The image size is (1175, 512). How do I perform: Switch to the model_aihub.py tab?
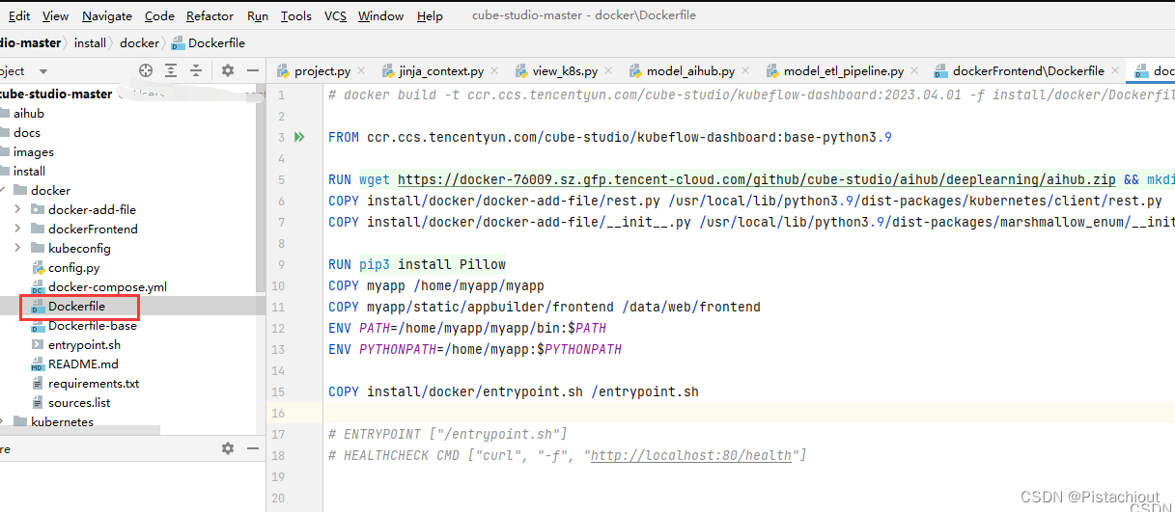(690, 71)
